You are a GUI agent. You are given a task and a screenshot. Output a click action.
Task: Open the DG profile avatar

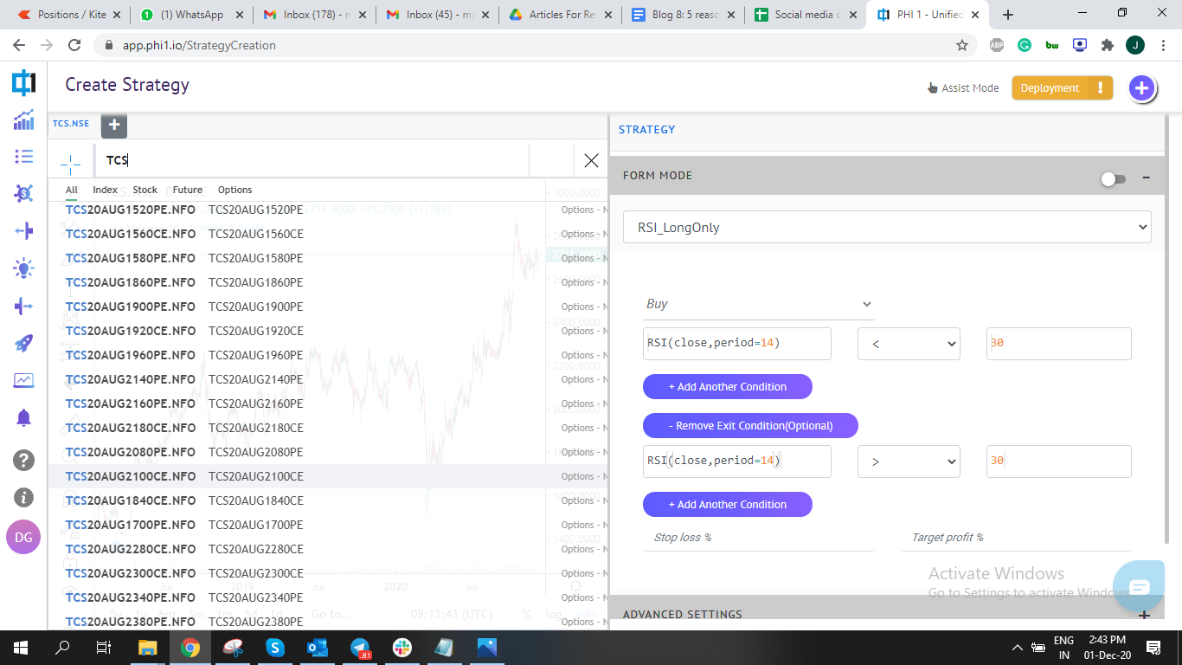point(23,537)
